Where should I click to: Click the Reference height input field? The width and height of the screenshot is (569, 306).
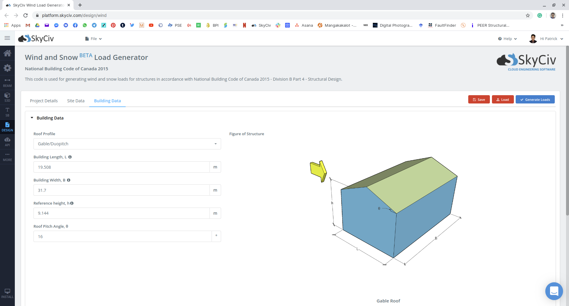[x=122, y=213]
